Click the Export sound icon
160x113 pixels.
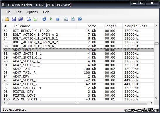coord(29,19)
